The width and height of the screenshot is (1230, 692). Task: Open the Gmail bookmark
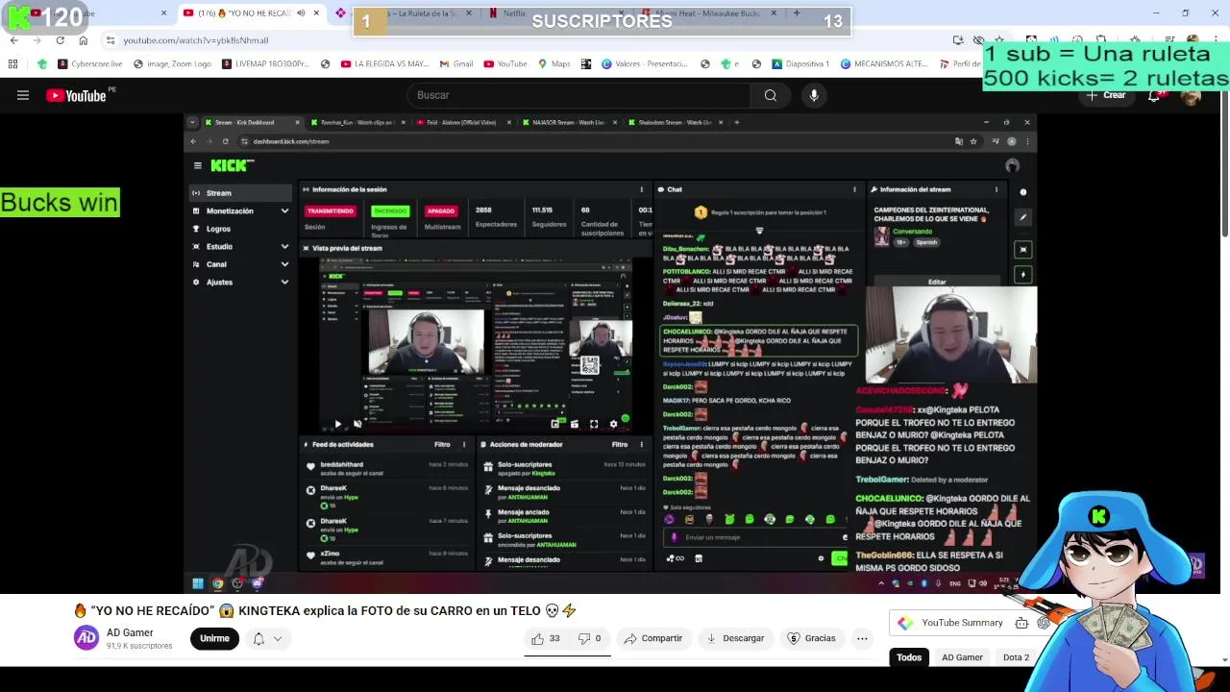click(456, 64)
